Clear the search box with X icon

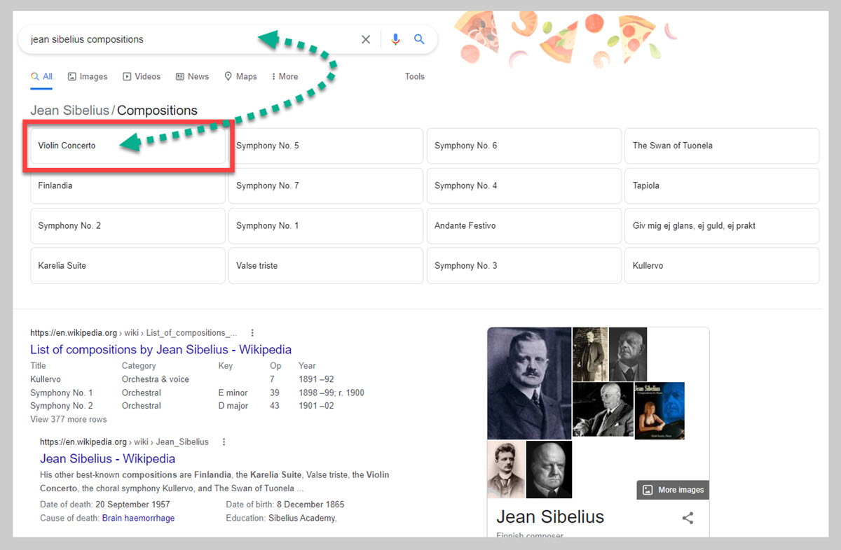(x=365, y=40)
